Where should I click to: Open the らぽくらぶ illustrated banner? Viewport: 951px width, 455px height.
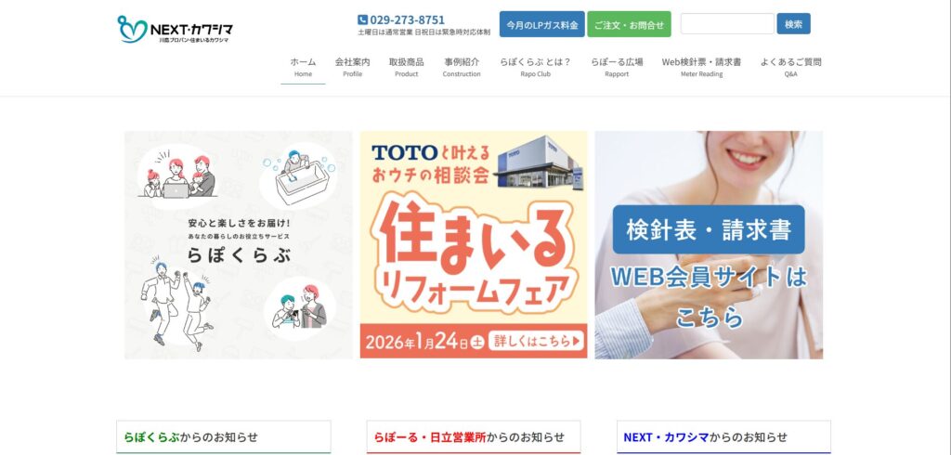pos(239,245)
